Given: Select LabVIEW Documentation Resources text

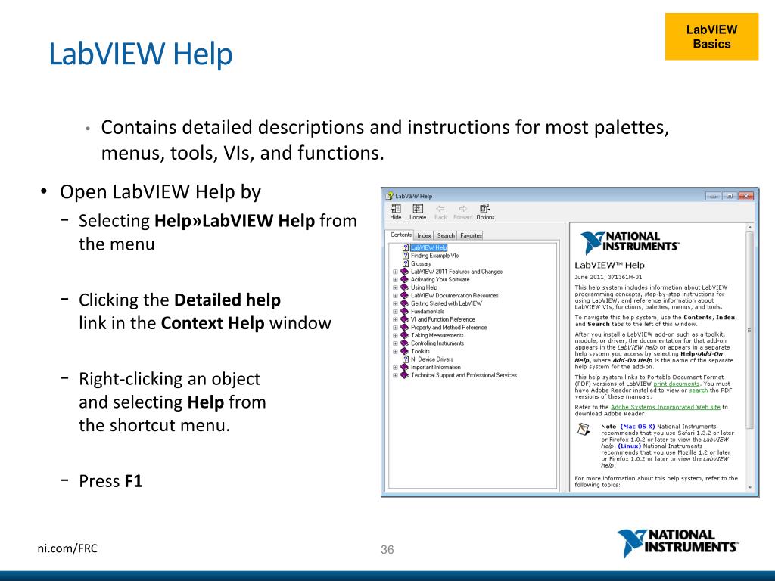Looking at the screenshot, I should pos(455,296).
